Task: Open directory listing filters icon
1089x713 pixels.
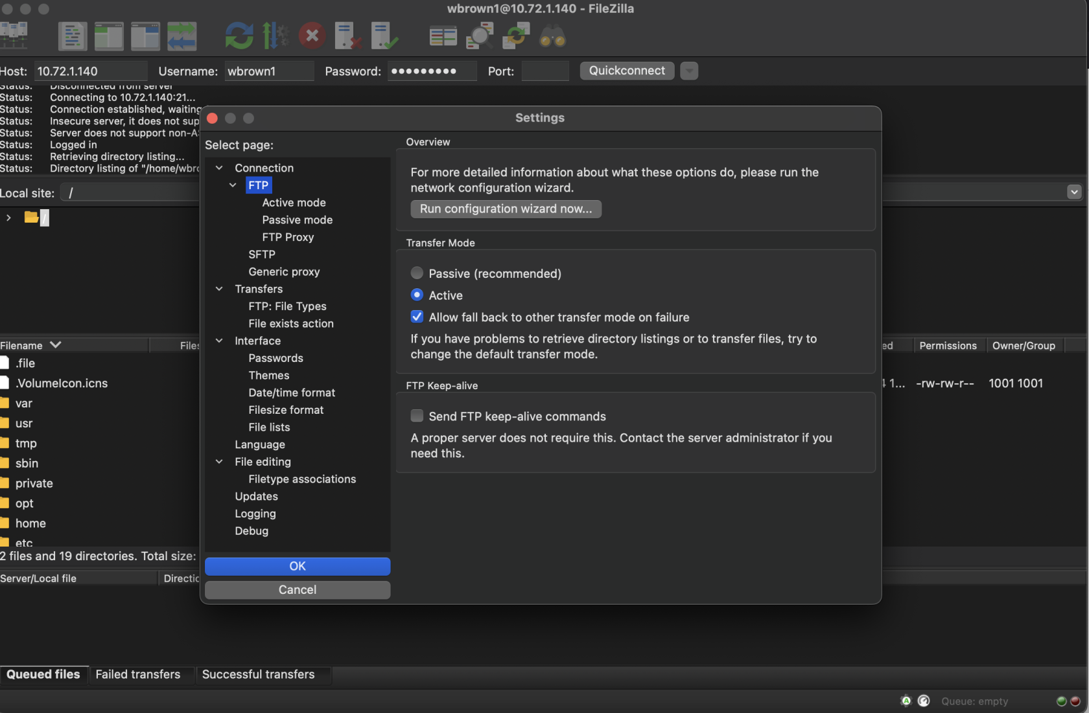Action: (x=443, y=36)
